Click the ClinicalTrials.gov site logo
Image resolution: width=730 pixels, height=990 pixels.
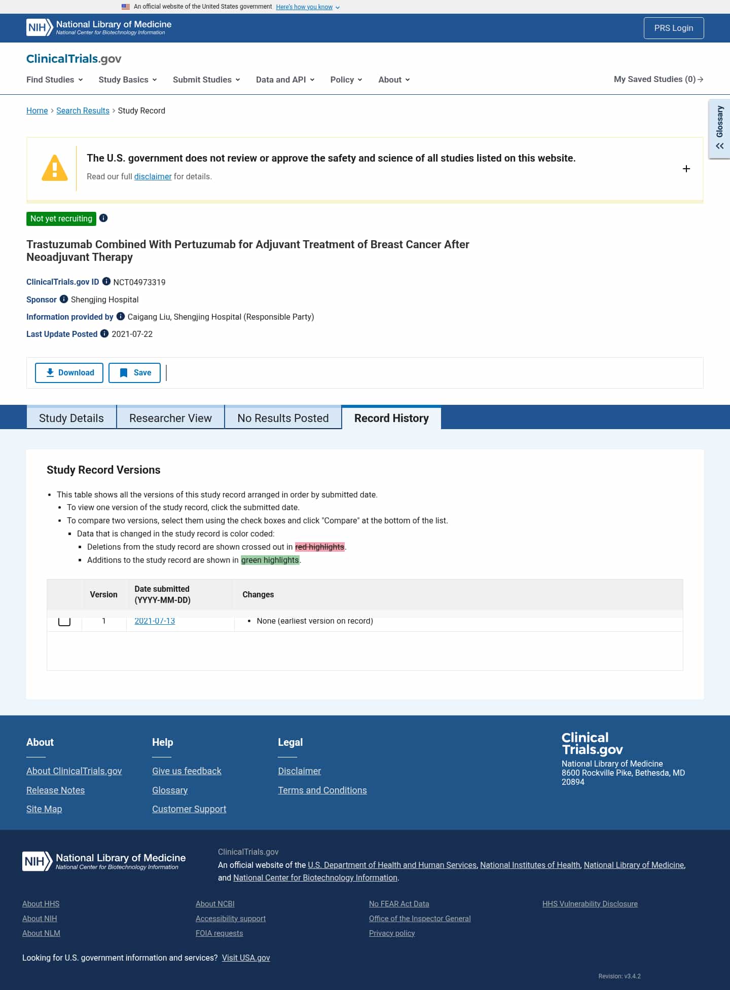[x=74, y=59]
